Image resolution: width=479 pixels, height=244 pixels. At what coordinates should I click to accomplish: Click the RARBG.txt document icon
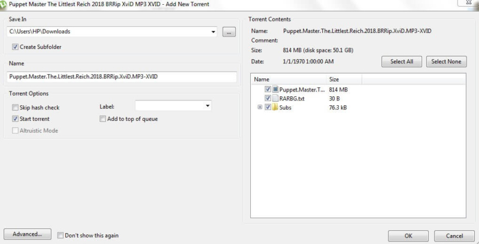tap(275, 98)
